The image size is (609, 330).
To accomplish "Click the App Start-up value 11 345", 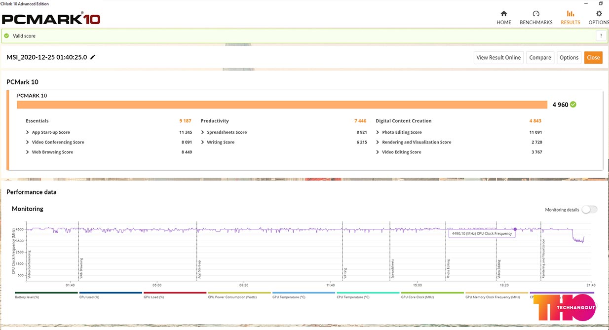I will tap(186, 132).
